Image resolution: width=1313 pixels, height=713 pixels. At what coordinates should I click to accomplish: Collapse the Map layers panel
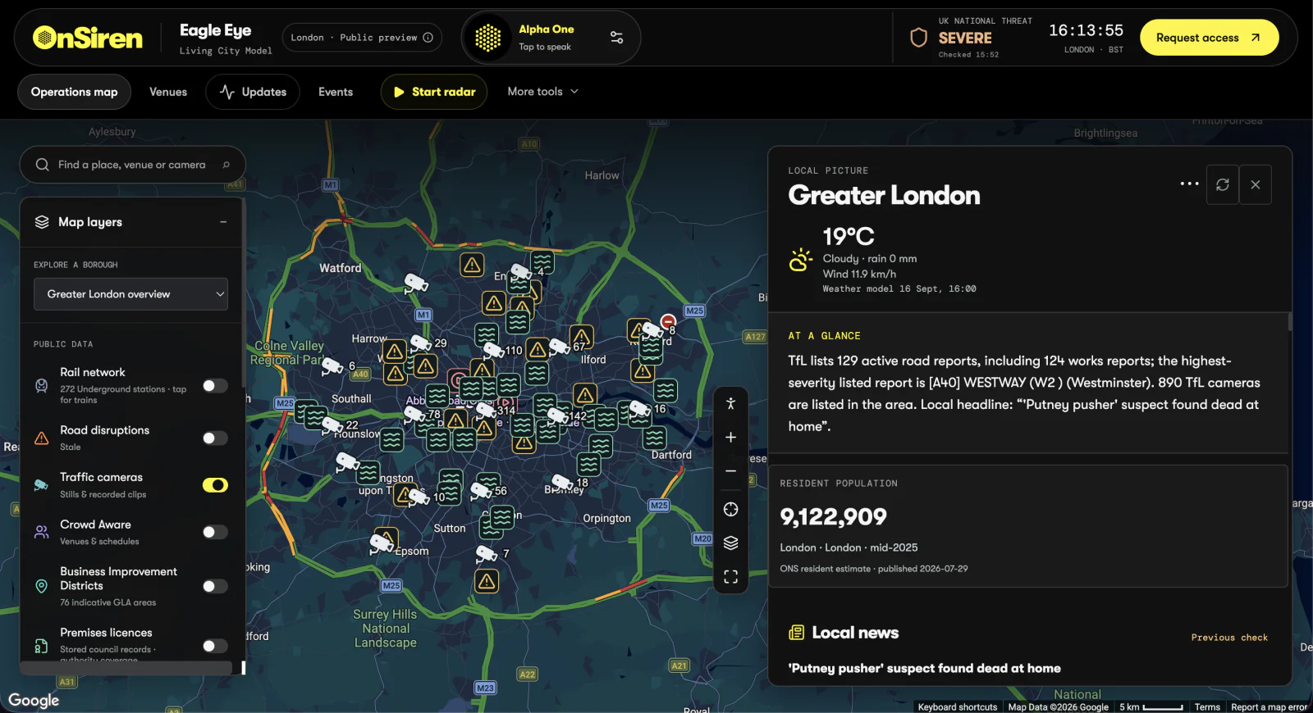tap(223, 222)
